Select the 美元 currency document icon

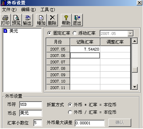tap(5, 31)
